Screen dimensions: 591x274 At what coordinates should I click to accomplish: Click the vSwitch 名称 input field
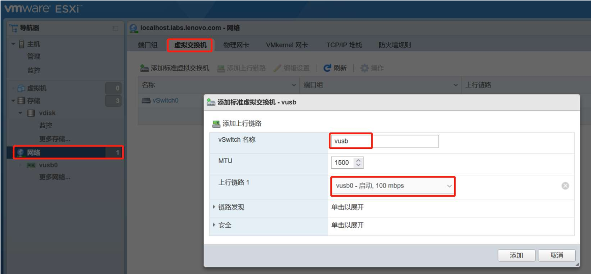[385, 141]
